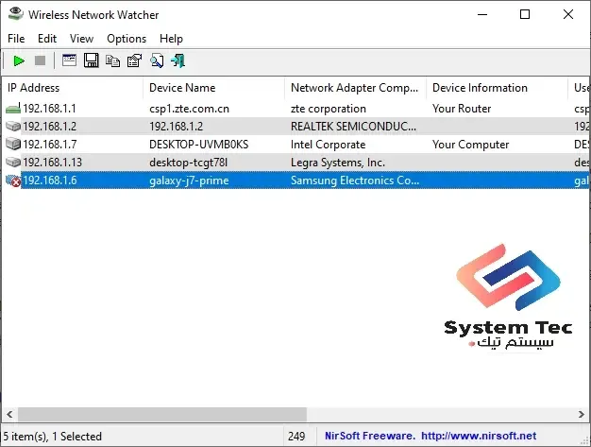Click the scroll right arrow
591x447 pixels.
pos(581,414)
